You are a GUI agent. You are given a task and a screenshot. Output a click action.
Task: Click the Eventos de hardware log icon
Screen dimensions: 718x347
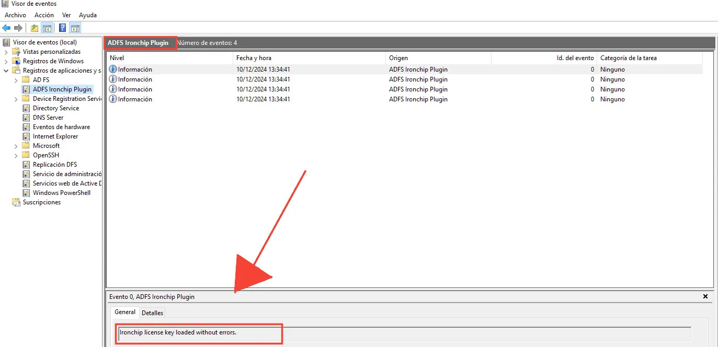click(27, 127)
